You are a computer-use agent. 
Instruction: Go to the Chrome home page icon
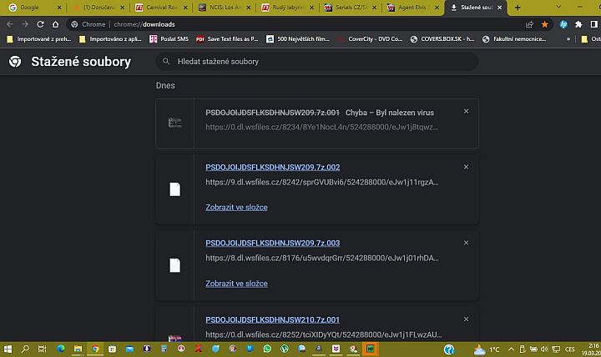pos(56,24)
